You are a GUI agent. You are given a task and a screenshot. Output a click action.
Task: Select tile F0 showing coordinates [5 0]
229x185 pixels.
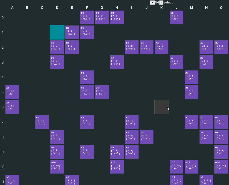pos(87,17)
